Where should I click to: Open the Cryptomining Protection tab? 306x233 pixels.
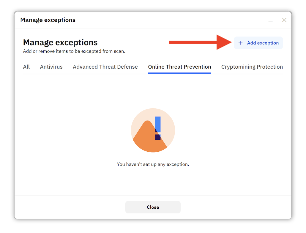pos(252,67)
